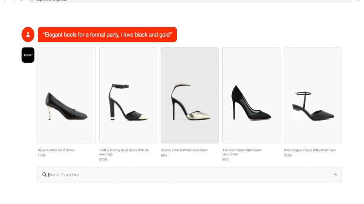Click the $1095 price under Nappa Leather shoes
Image resolution: width=364 pixels, height=204 pixels.
click(x=42, y=155)
